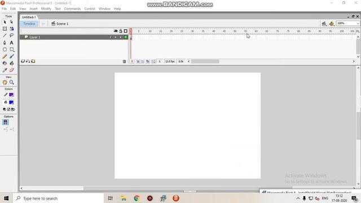Screen dimensions: 361x203
Task: Open the timeline frame view menu
Action: (358, 31)
